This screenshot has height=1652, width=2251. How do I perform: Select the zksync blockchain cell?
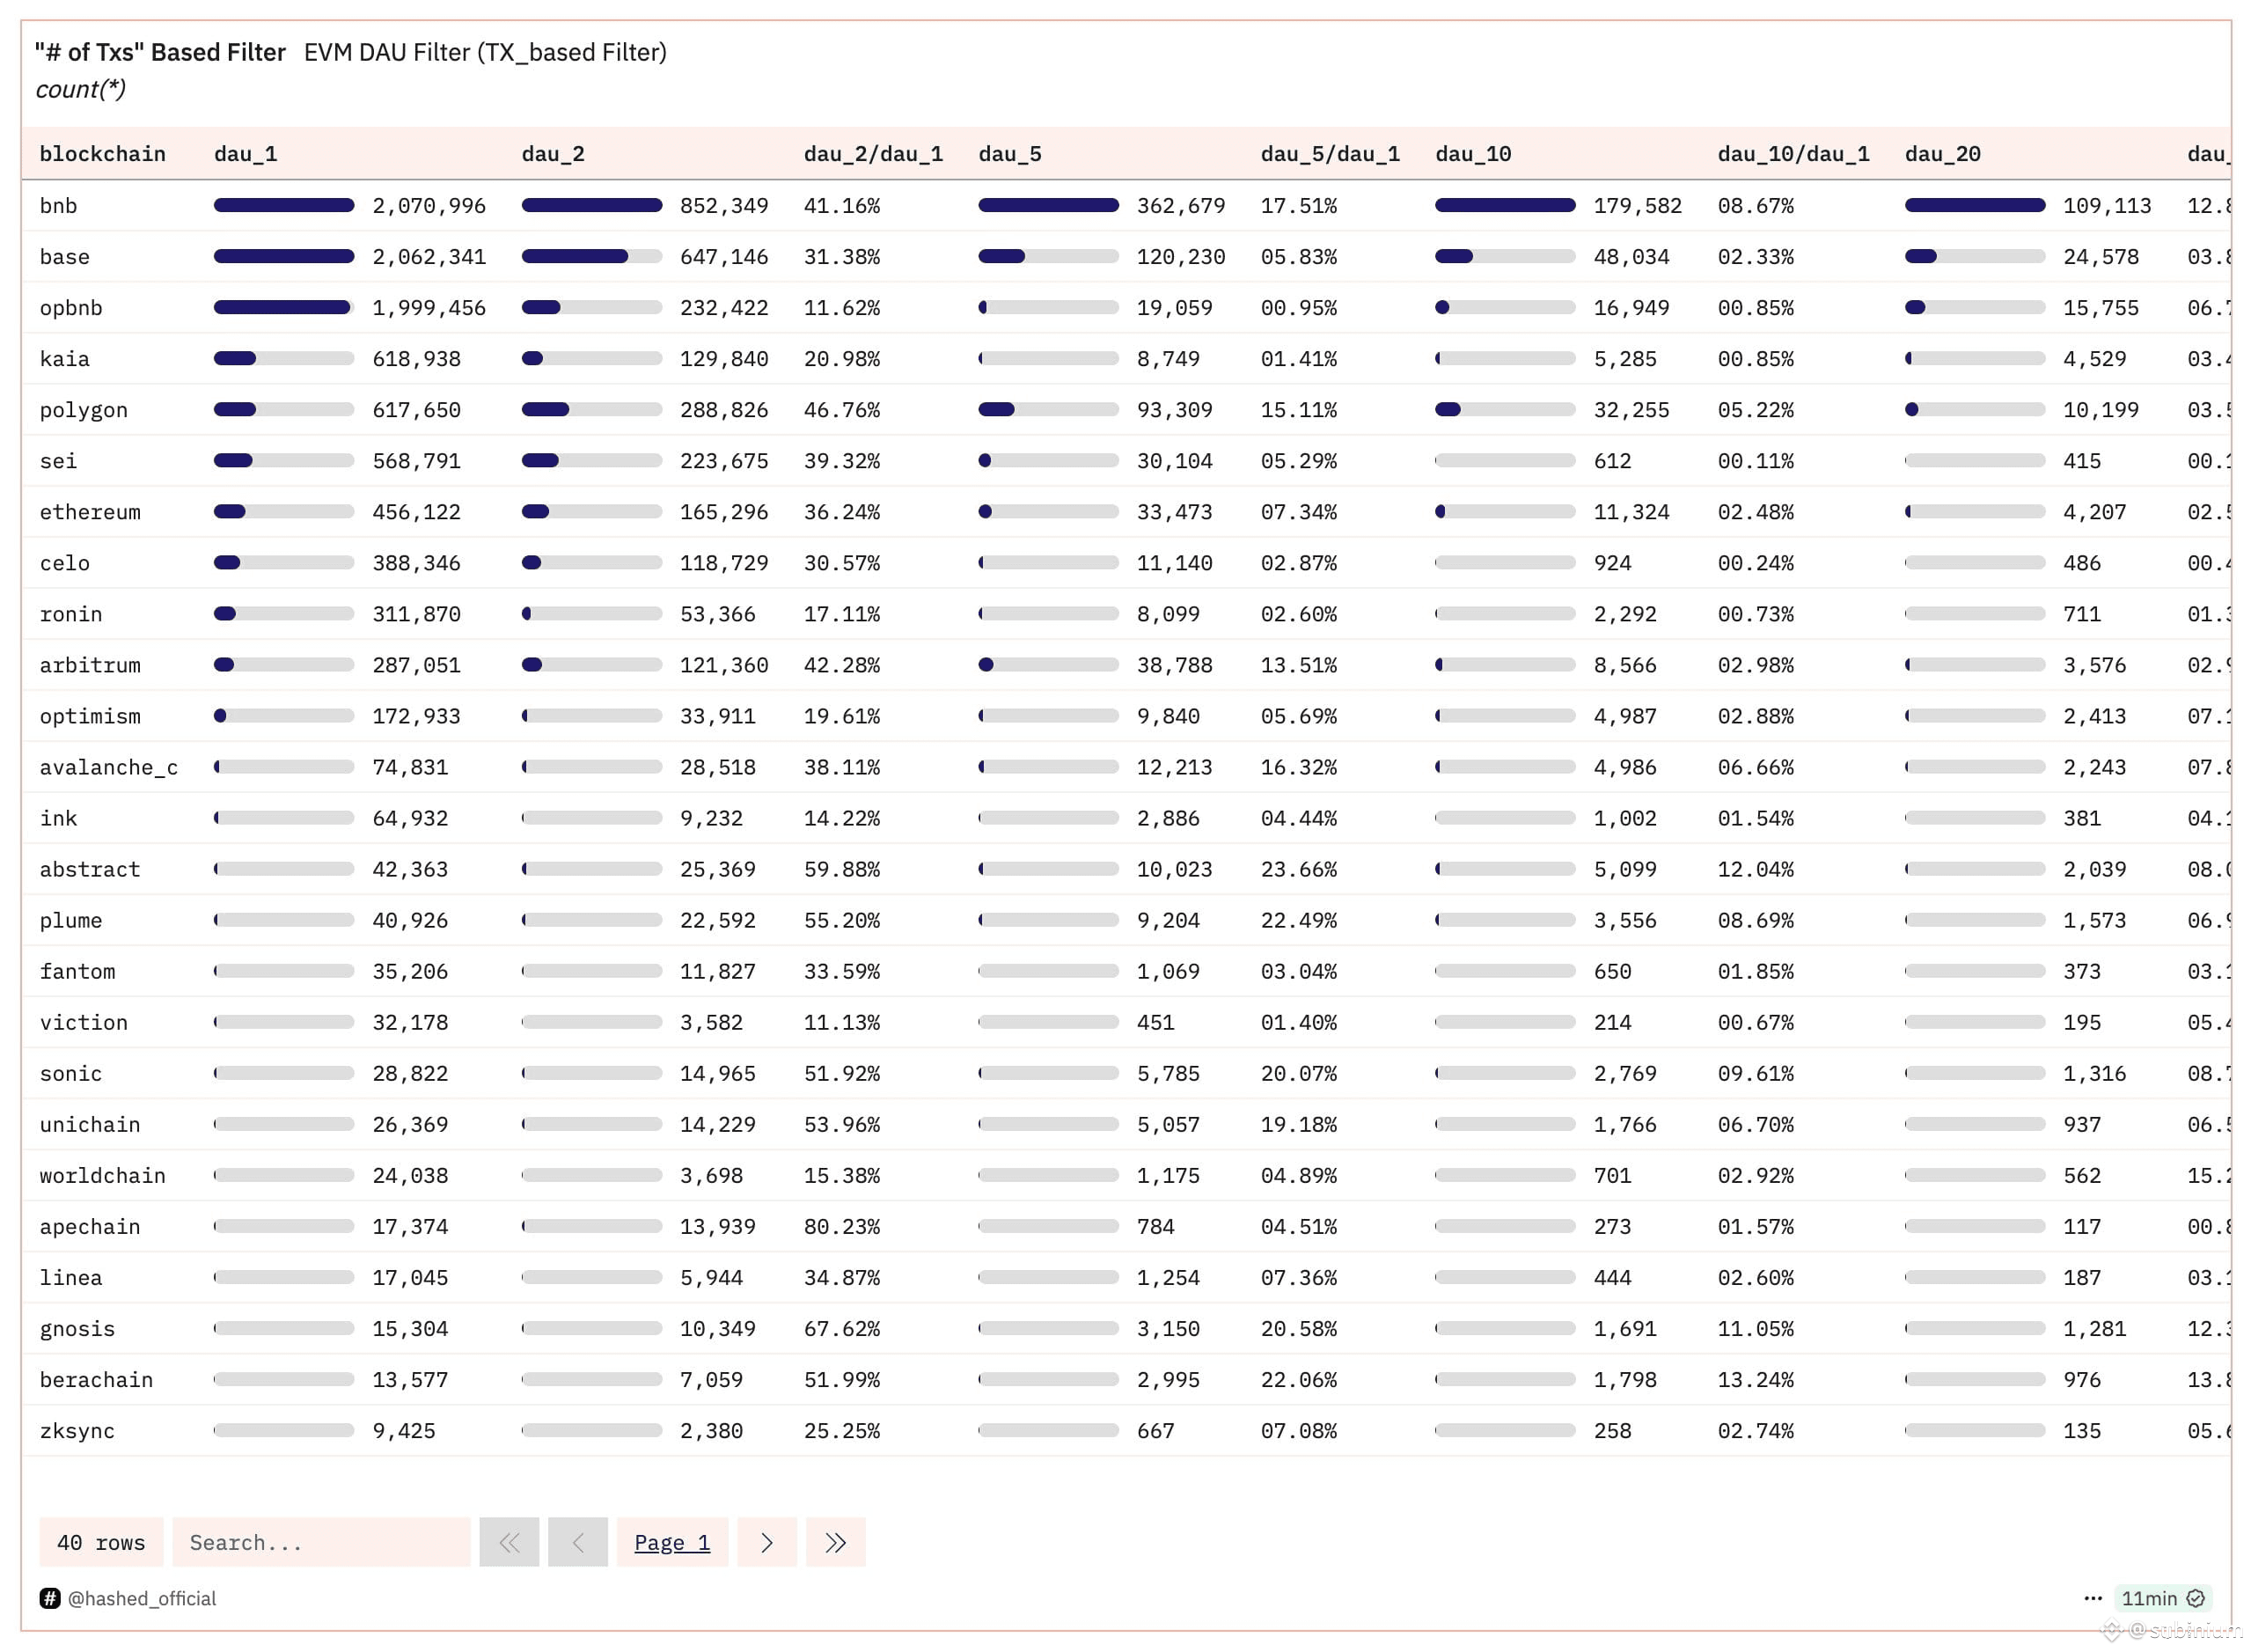pyautogui.click(x=77, y=1430)
